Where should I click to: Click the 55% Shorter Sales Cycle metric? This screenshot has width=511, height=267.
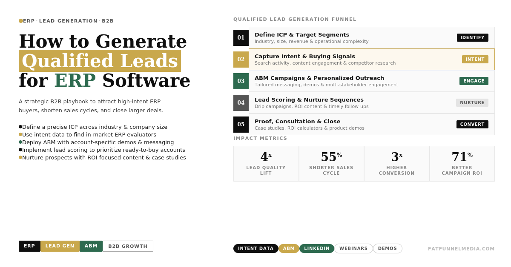click(x=331, y=164)
